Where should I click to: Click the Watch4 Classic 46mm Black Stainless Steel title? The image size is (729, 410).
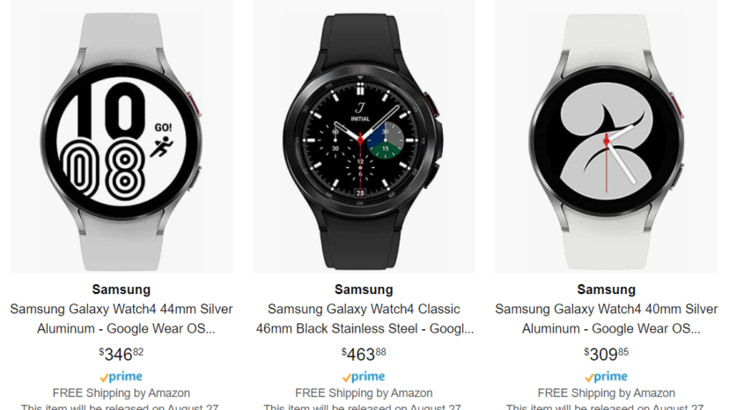(x=364, y=318)
